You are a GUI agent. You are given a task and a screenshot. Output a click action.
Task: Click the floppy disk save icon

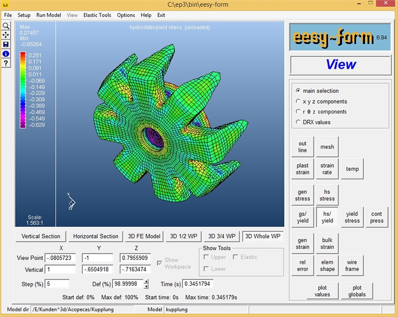(6, 44)
